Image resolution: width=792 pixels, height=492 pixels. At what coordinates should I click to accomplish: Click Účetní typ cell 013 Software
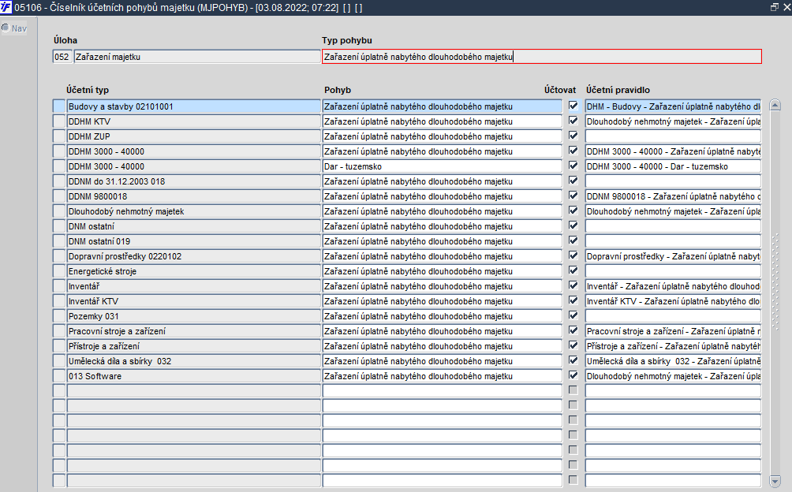[x=194, y=376]
